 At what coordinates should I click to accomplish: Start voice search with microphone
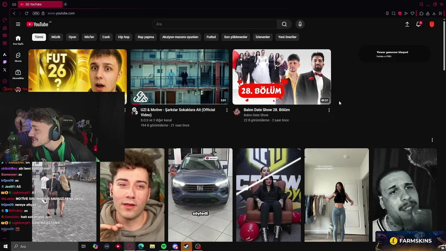click(300, 24)
